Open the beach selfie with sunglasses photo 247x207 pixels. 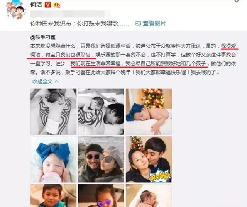click(101, 159)
